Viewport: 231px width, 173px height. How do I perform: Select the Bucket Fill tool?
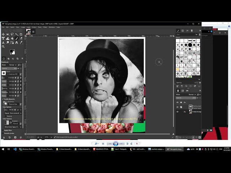tap(12, 39)
